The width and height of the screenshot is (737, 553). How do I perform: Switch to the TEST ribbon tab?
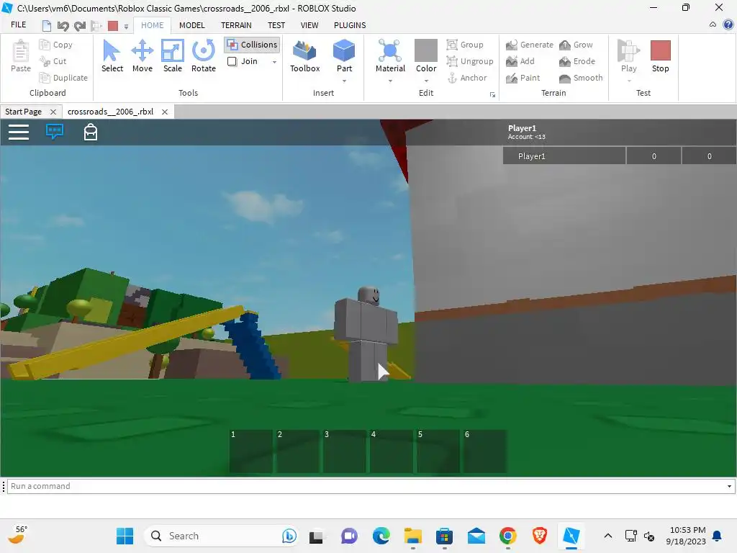(276, 25)
